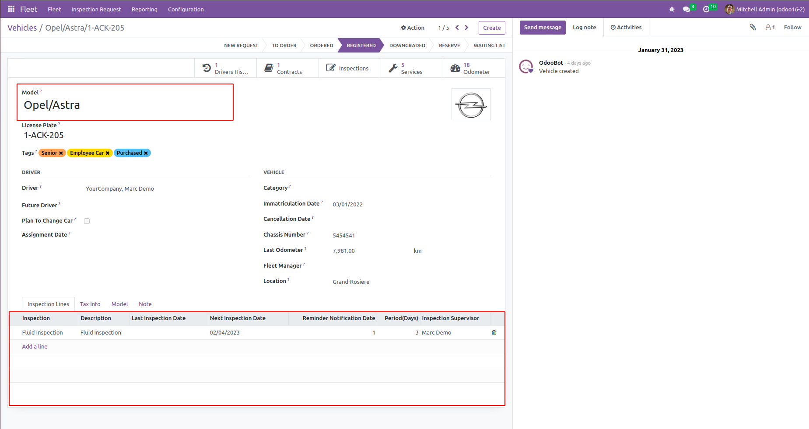This screenshot has width=809, height=429.
Task: Show followers count icon
Action: [770, 27]
